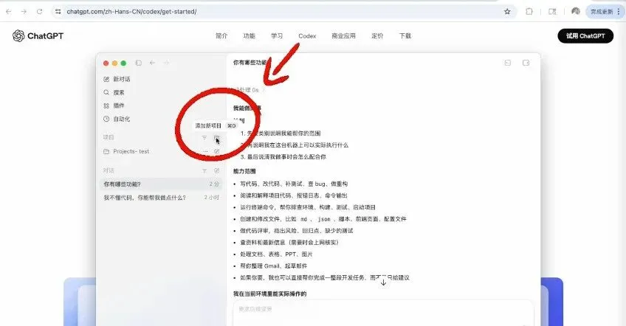Click the compose icon in 对话 header
626x326 pixels.
[216, 171]
